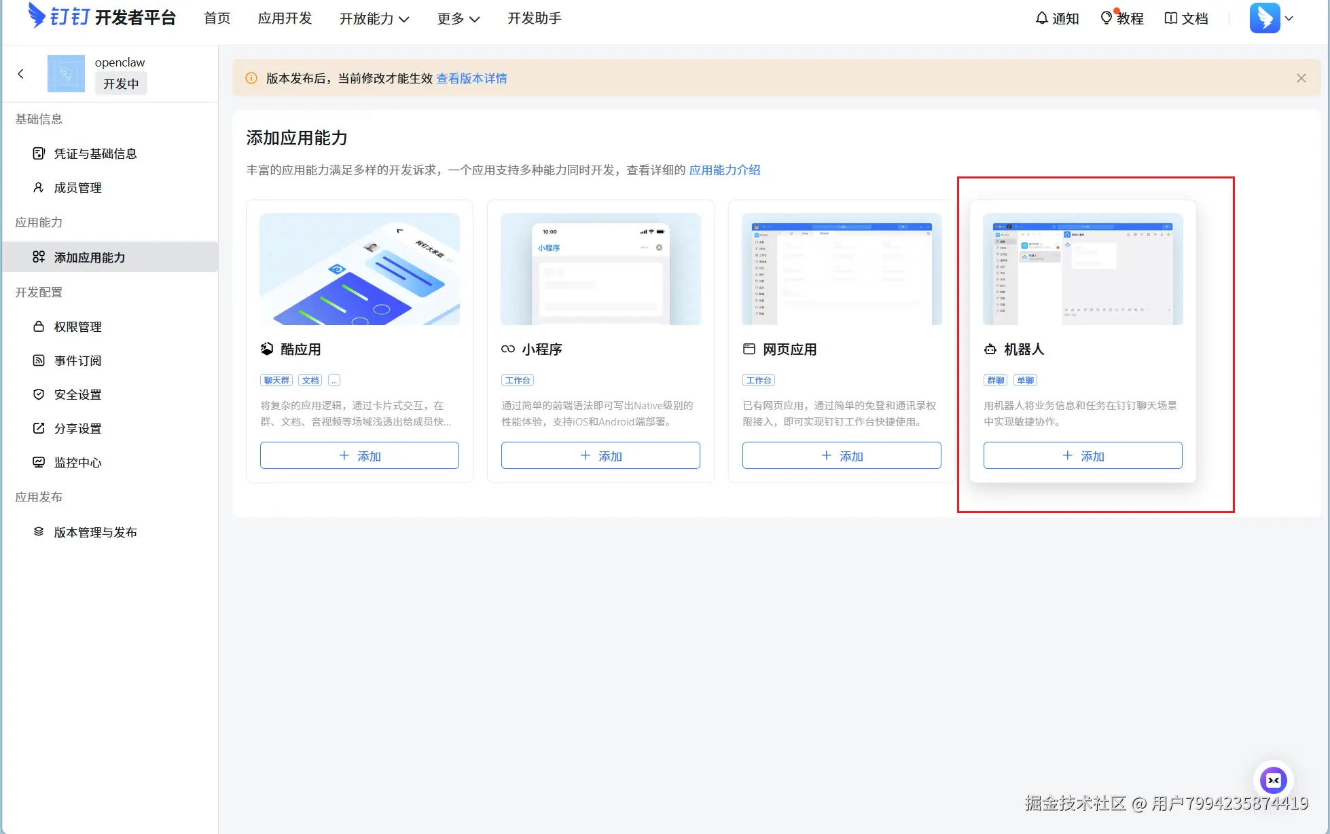Open 成员管理 member management
The height and width of the screenshot is (834, 1330).
point(78,187)
